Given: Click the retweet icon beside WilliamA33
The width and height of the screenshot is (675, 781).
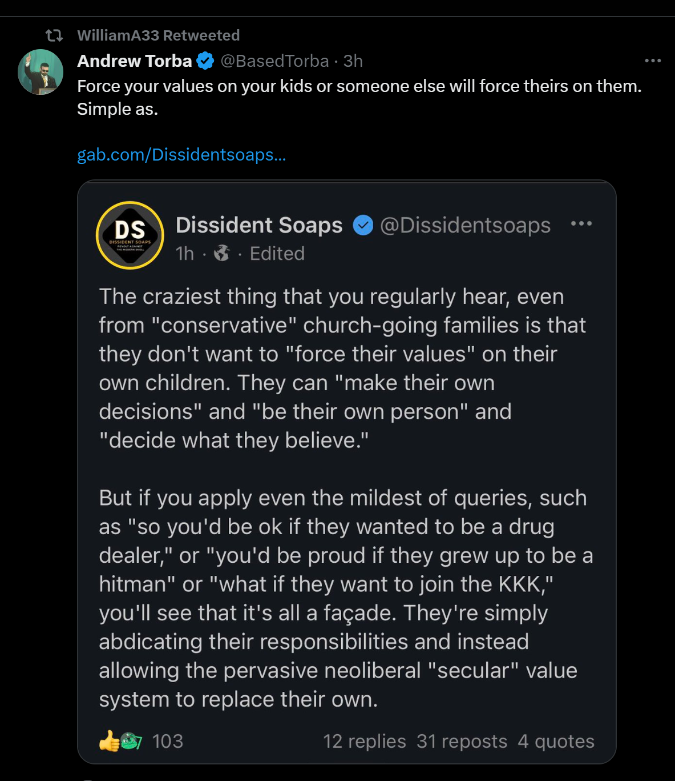Looking at the screenshot, I should tap(54, 35).
